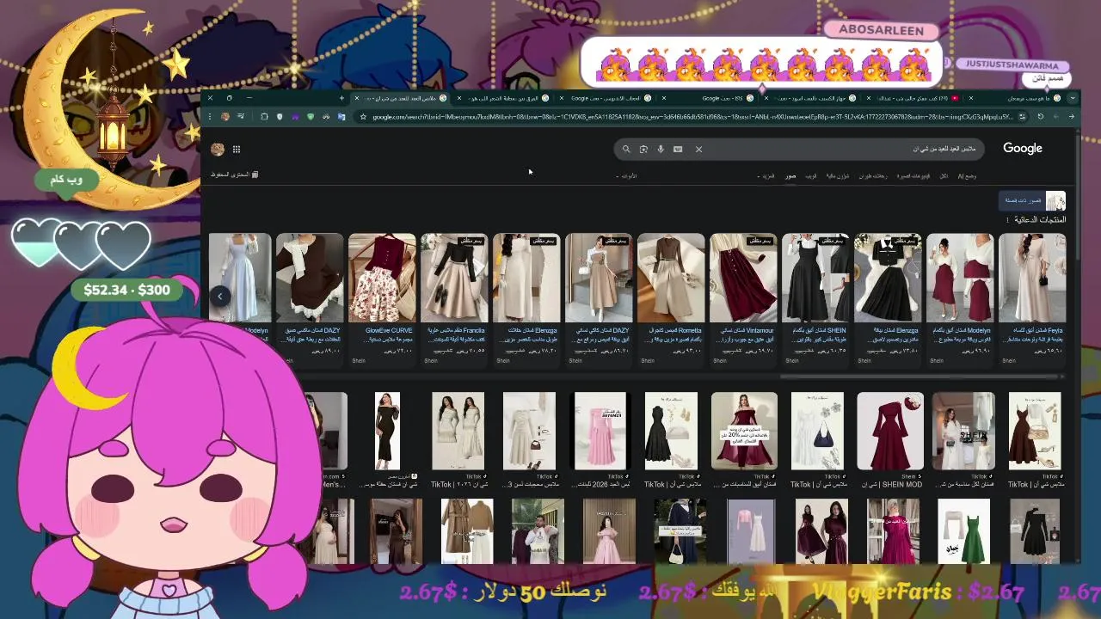Viewport: 1101px width, 619px height.
Task: Open the on-screen keyboard icon in search box
Action: 678,149
